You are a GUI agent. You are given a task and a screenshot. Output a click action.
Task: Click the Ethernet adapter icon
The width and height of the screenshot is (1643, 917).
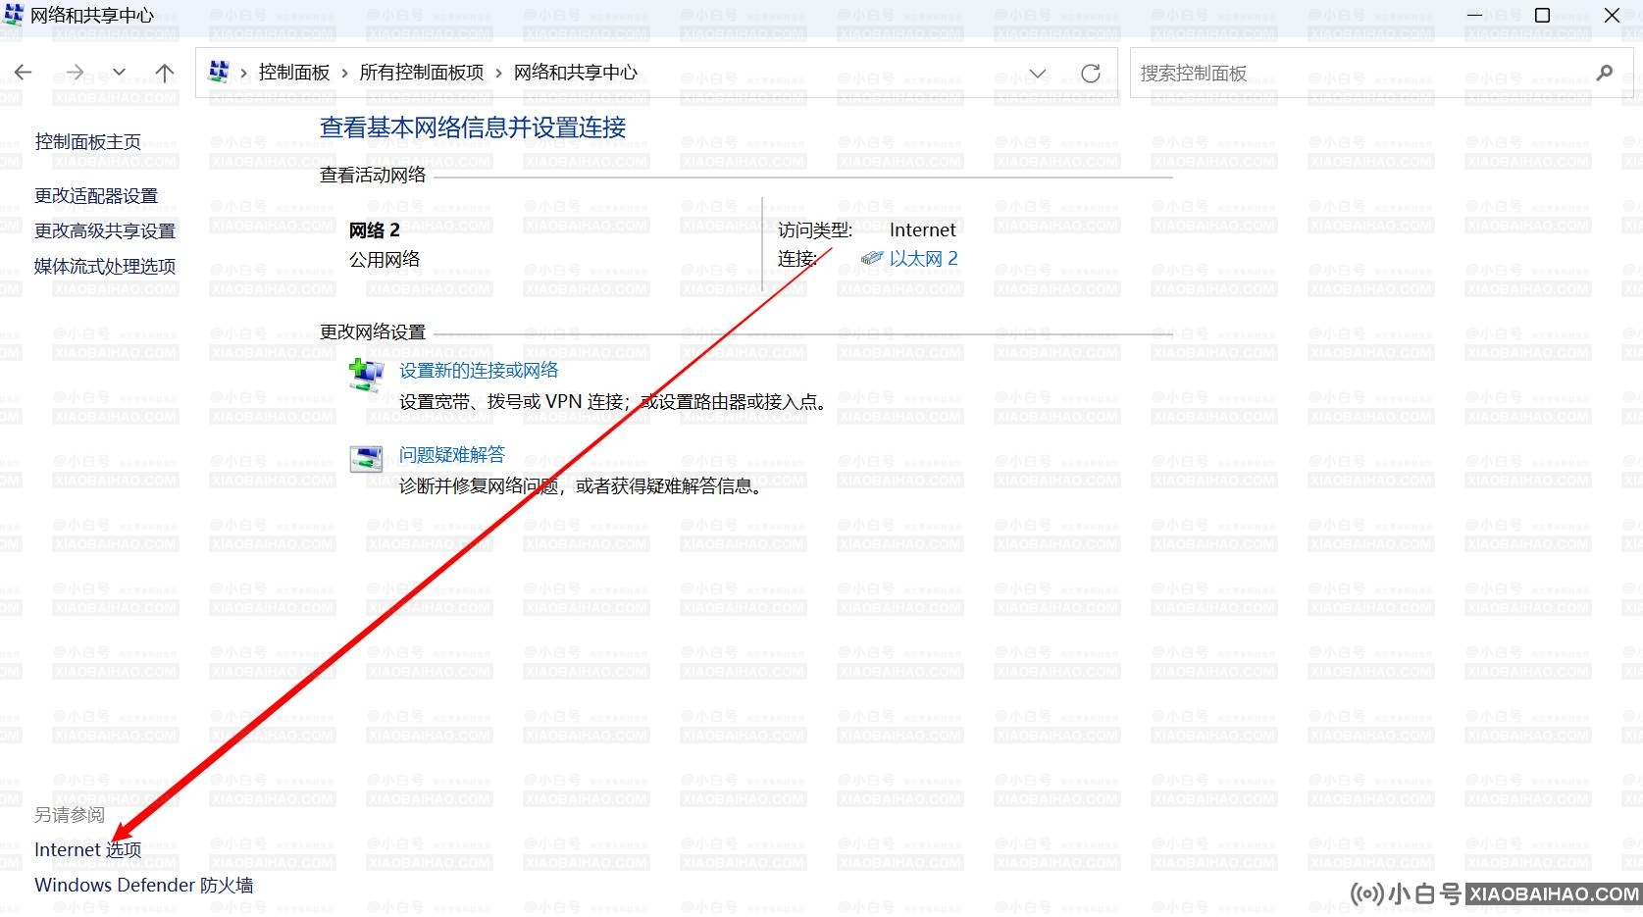click(872, 259)
